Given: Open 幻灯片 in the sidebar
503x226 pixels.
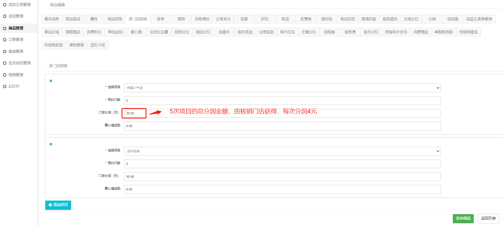Looking at the screenshot, I should coord(14,86).
